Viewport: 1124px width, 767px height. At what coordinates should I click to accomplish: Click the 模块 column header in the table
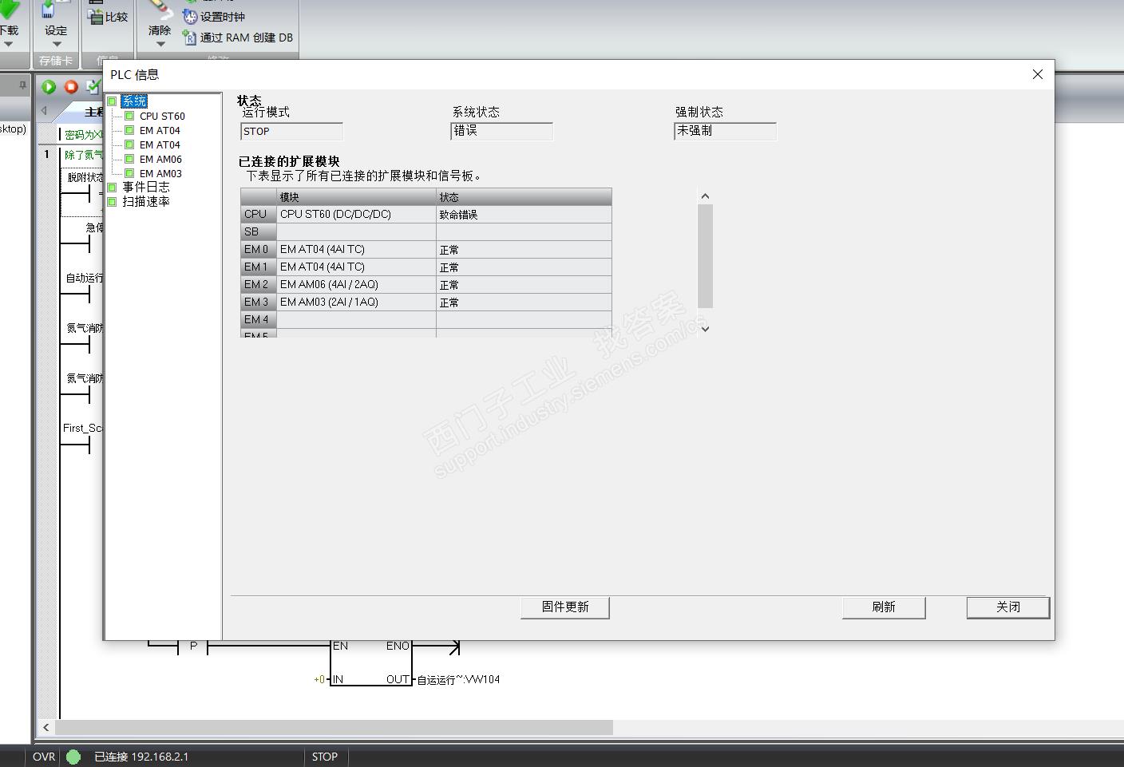[x=356, y=197]
